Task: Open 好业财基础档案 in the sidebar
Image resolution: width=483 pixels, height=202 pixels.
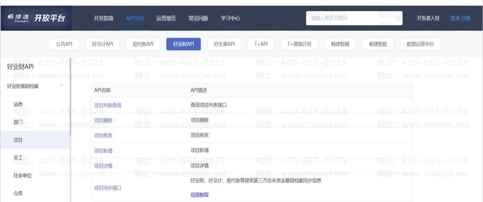Action: [x=23, y=86]
